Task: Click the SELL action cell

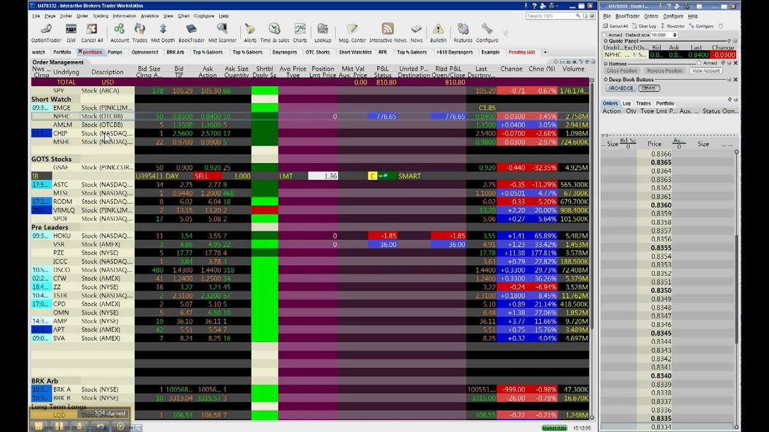Action: coord(208,176)
